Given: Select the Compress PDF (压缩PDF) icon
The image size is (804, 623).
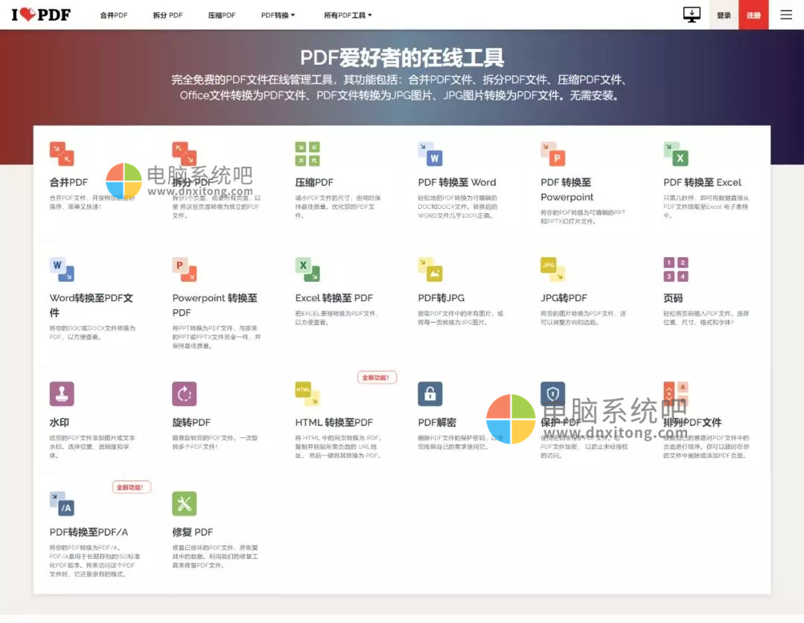Looking at the screenshot, I should (307, 154).
